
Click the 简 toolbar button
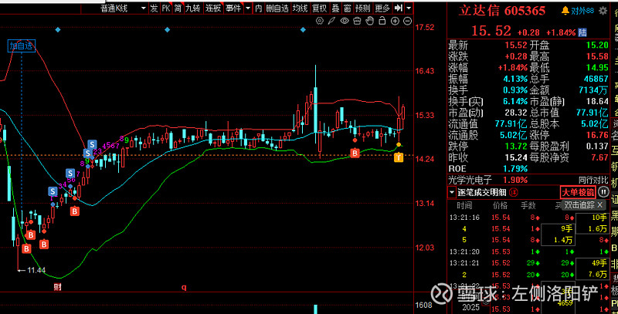(178, 8)
